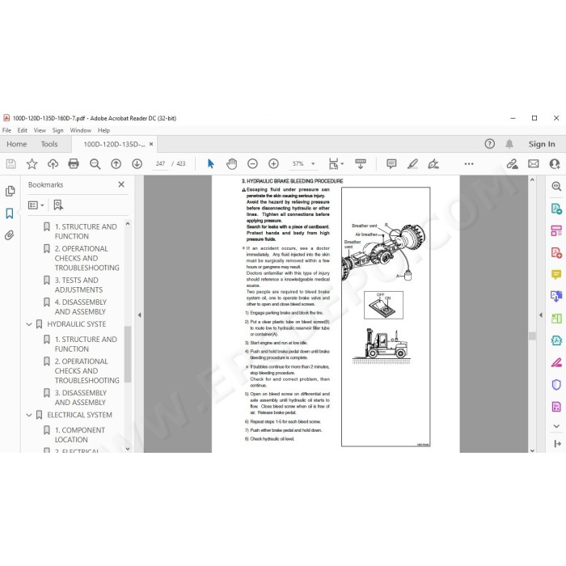This screenshot has height=566, width=566.
Task: Open bookmark 3. TESTS AND ADJUSTMENTS
Action: coord(78,285)
